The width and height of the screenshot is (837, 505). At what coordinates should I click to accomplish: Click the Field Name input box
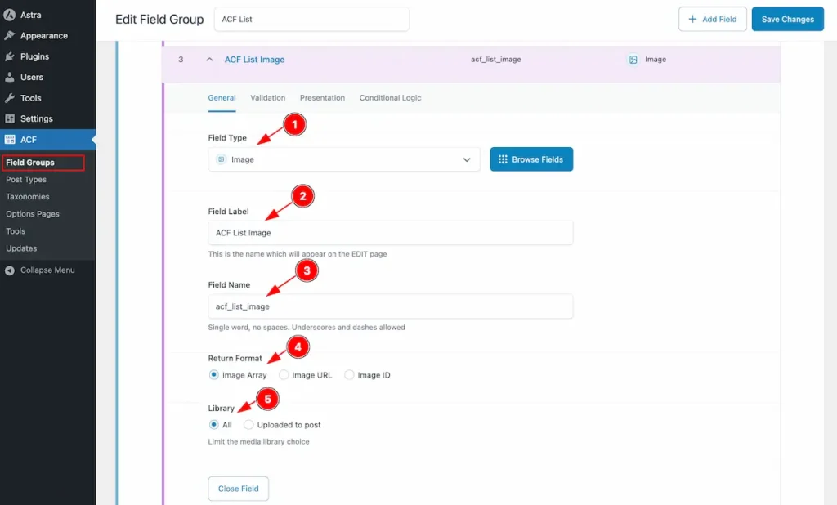point(390,306)
